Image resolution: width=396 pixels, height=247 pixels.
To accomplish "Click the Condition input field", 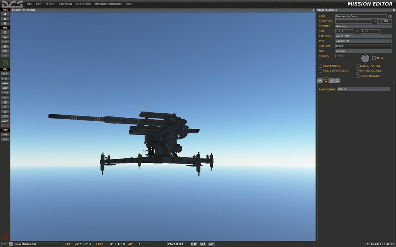I will [x=354, y=21].
